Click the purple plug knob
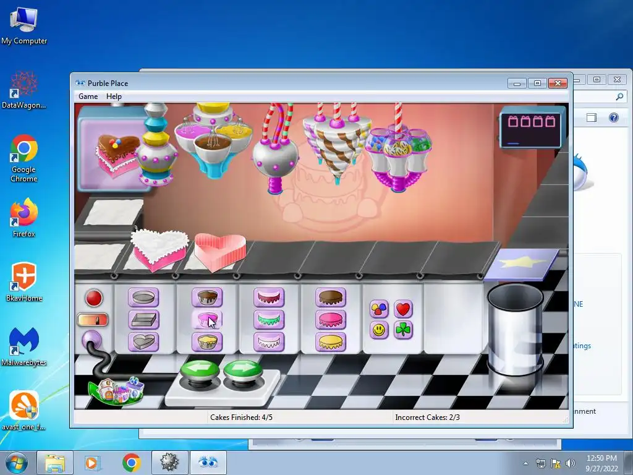Viewport: 633px width, 475px height. tap(91, 340)
